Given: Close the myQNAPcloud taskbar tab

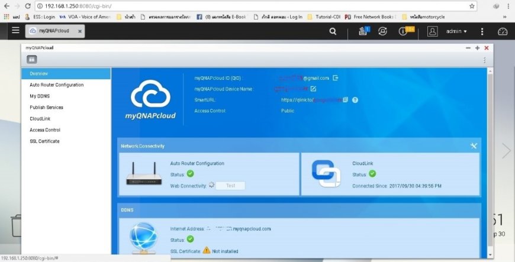Looking at the screenshot, I should pyautogui.click(x=80, y=31).
